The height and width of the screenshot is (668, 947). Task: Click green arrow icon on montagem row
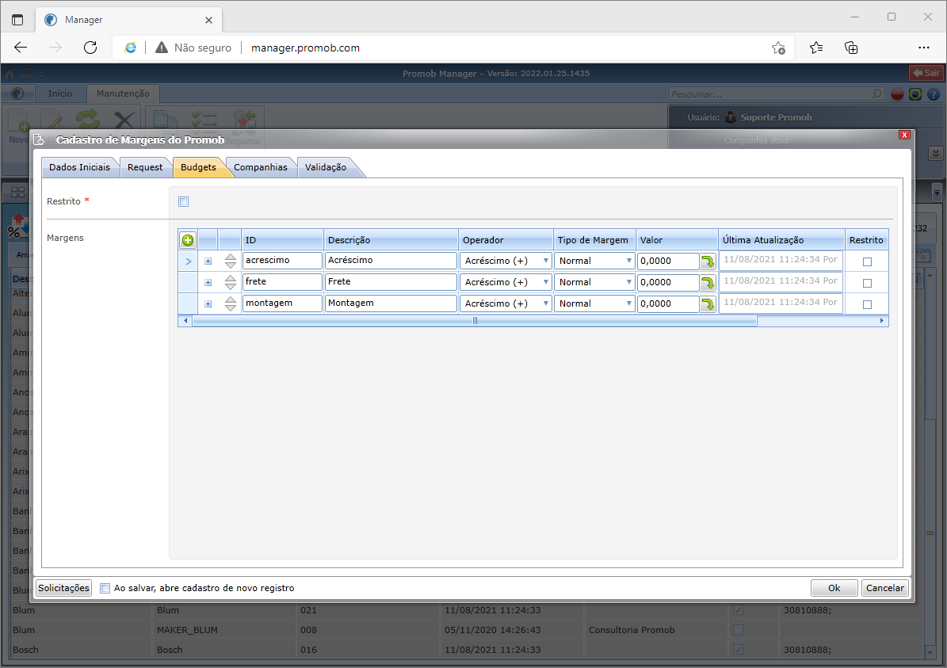708,303
